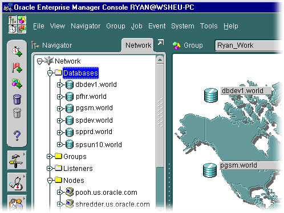284x213 pixels.
Task: Click the Groups folder icon
Action: click(x=59, y=156)
